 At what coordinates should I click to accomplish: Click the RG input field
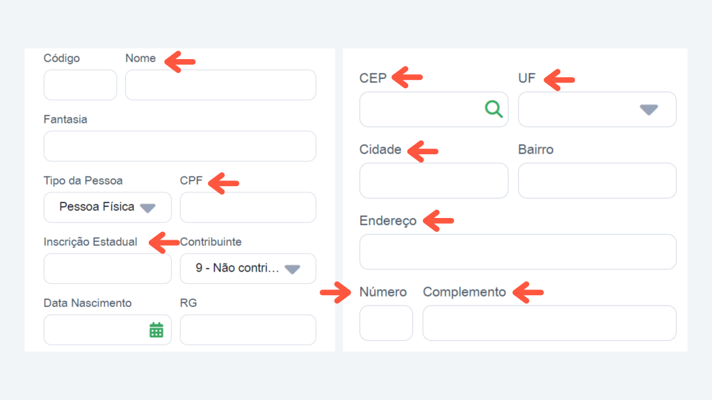[x=248, y=330]
